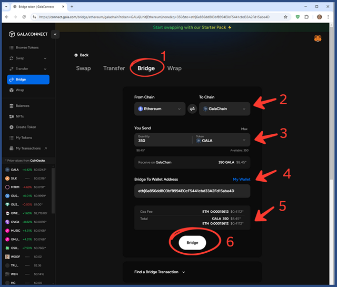
Task: Click the GalaConnect logo
Action: click(x=28, y=34)
